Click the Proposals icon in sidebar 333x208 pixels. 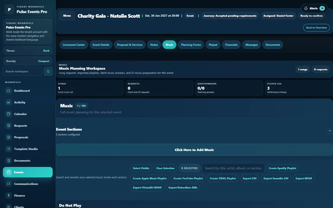coord(9,137)
